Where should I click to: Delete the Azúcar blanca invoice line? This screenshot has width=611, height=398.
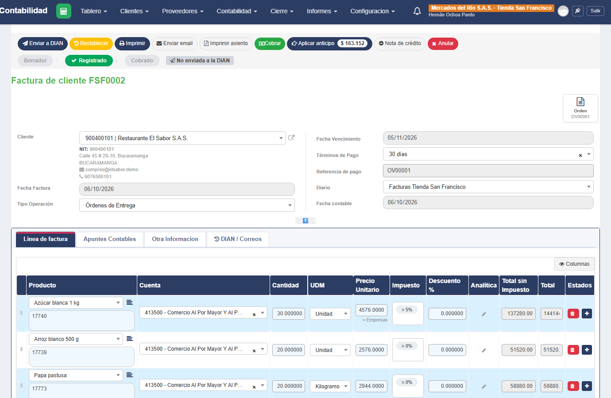[x=573, y=314]
